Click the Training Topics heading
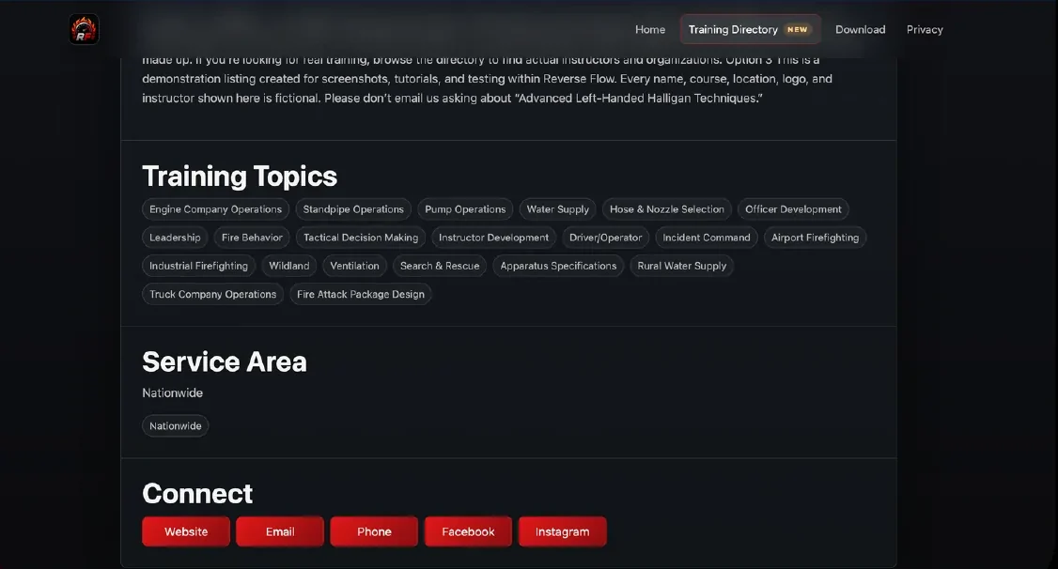1058x569 pixels. (x=240, y=177)
